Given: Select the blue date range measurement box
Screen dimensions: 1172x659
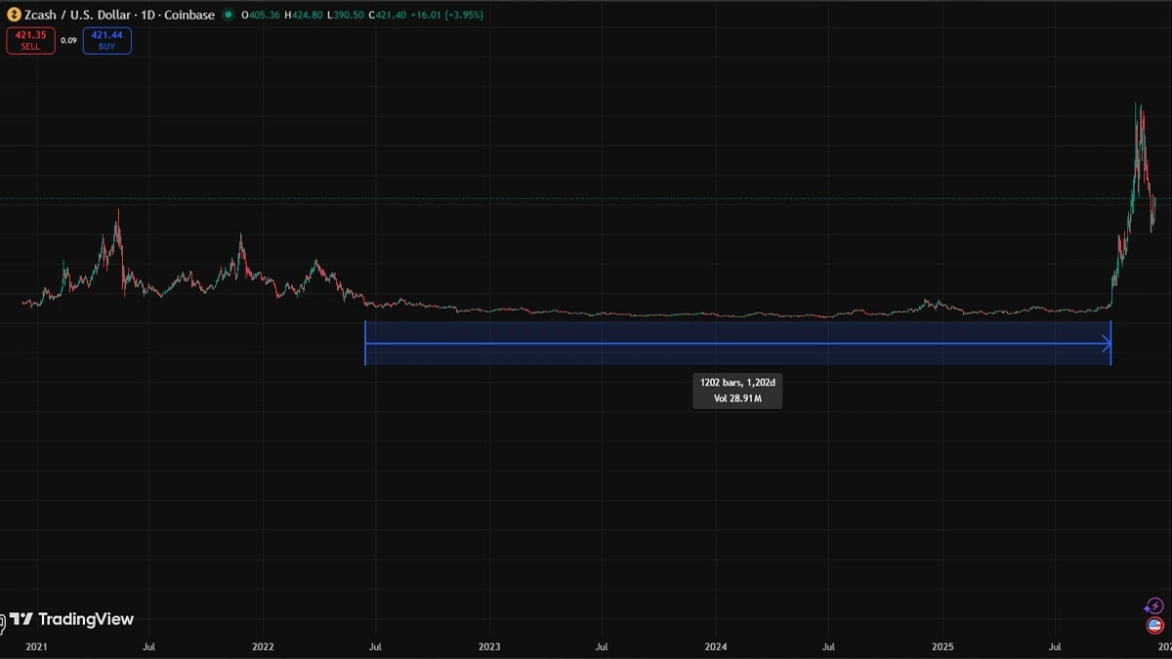Looking at the screenshot, I should tap(737, 344).
